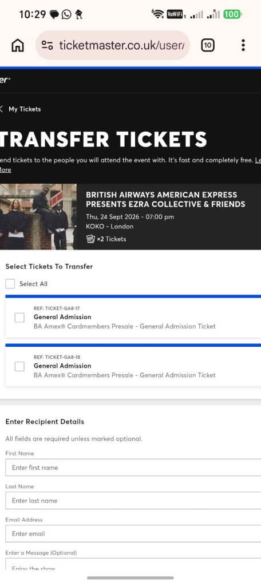
Task: Focus the Email Address field
Action: (133, 534)
